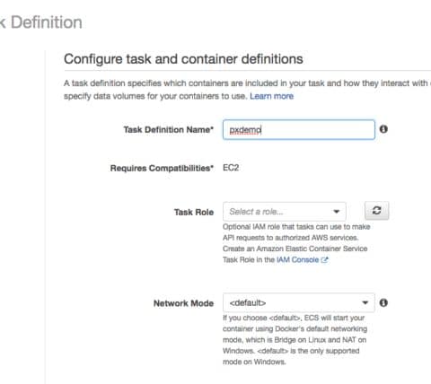The height and width of the screenshot is (384, 431).
Task: Open the Task Role 'Select a role...' dropdown
Action: pos(285,212)
